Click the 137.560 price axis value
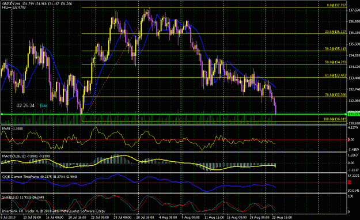The image size is (360, 220). click(354, 10)
